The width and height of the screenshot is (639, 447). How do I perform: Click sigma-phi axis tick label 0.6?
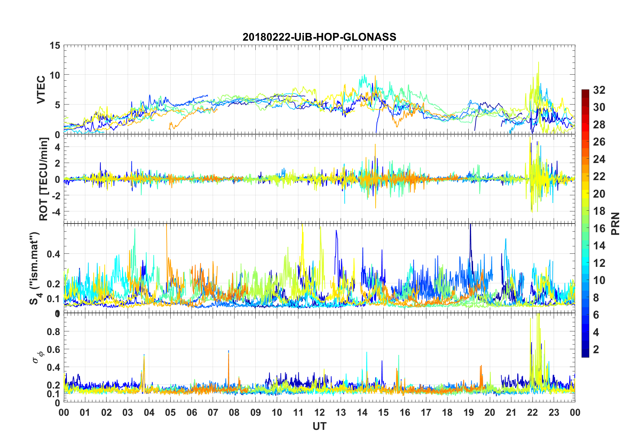(x=54, y=350)
